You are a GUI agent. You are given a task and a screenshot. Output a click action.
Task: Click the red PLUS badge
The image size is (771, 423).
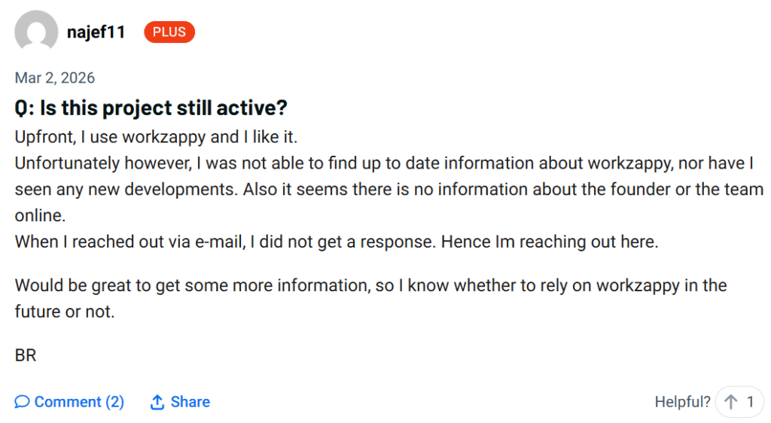[169, 32]
